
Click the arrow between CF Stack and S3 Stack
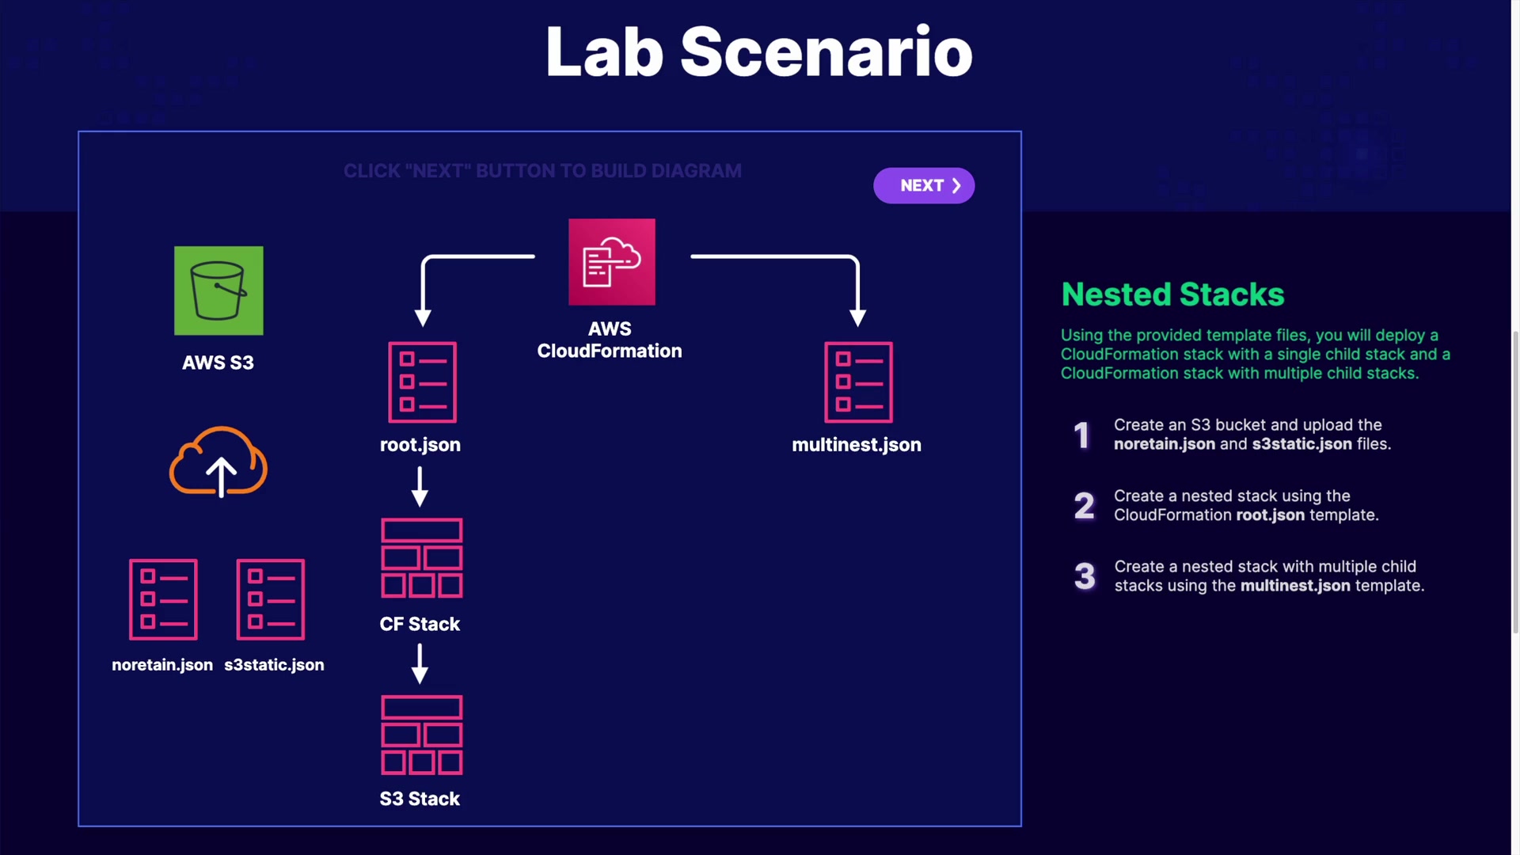pos(420,663)
